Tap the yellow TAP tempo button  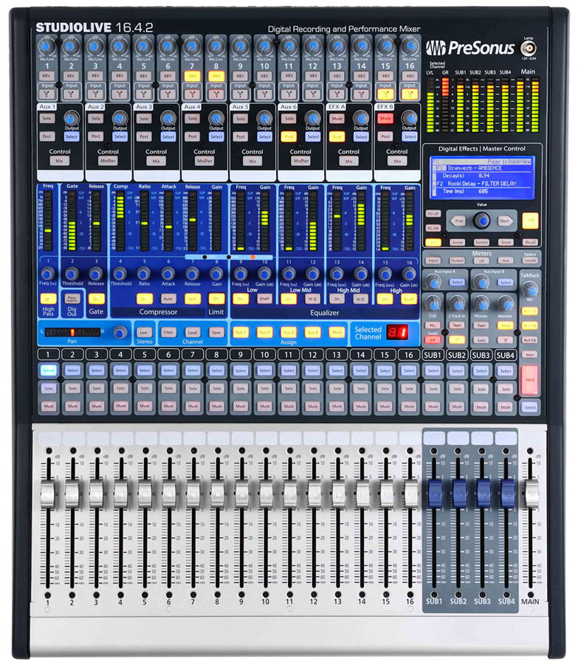point(530,221)
